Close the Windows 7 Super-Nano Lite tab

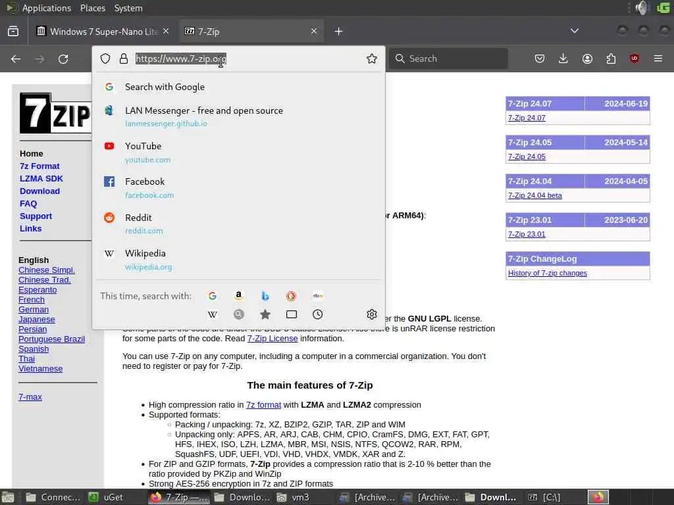click(166, 32)
